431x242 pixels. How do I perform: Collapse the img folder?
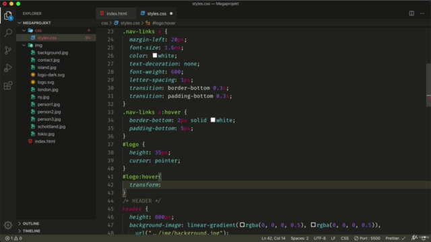click(x=24, y=45)
